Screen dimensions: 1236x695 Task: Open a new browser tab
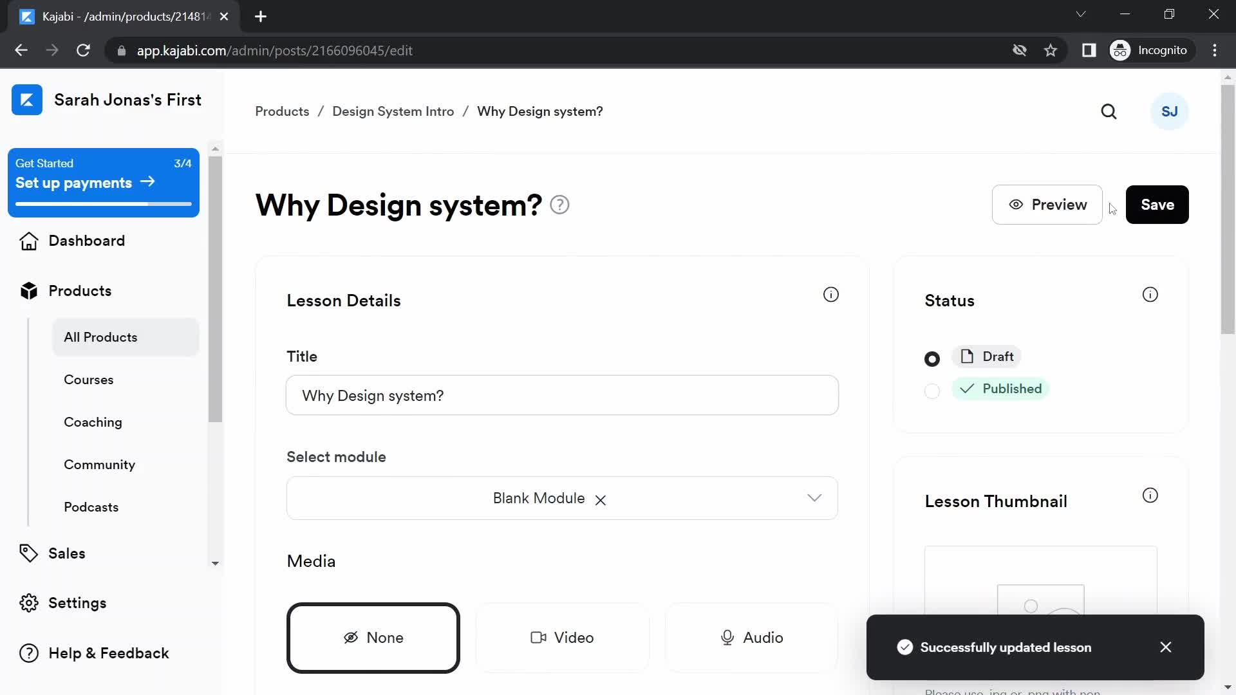tap(261, 17)
